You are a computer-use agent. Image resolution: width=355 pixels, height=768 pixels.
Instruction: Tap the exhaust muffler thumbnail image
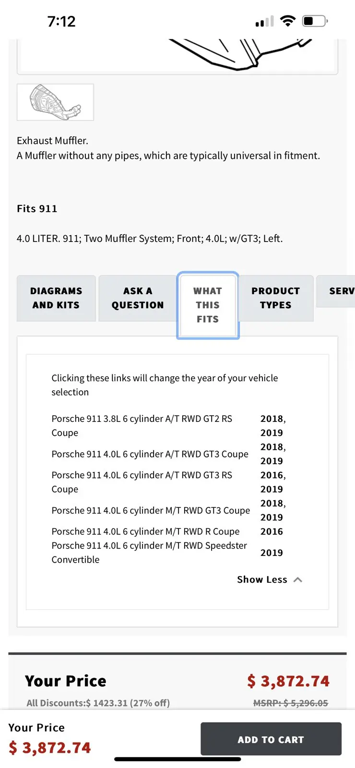click(55, 102)
